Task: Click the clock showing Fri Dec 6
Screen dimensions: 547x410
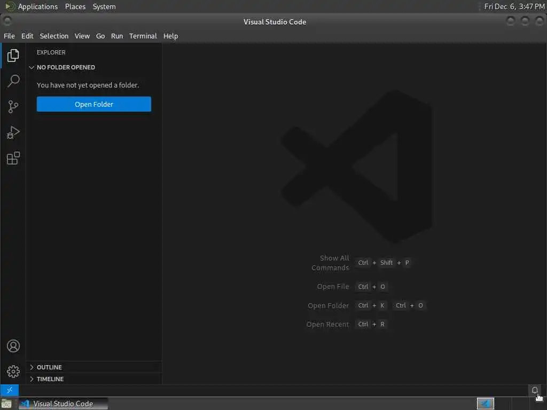Action: [514, 6]
